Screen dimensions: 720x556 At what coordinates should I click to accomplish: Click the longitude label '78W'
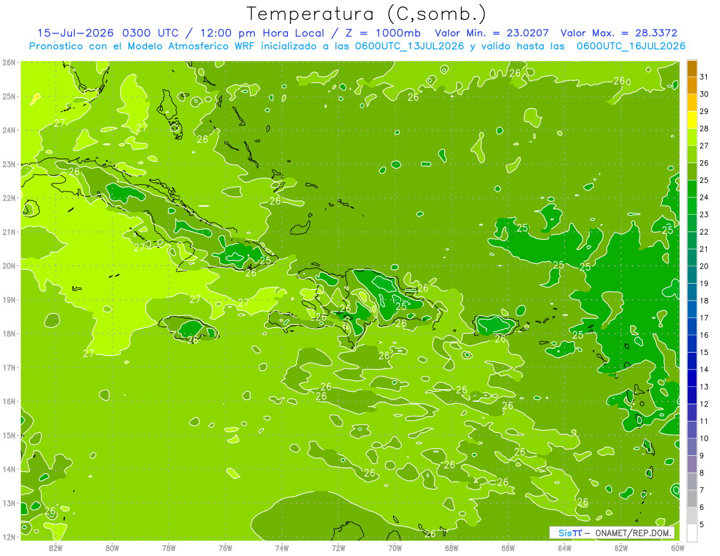click(x=169, y=548)
